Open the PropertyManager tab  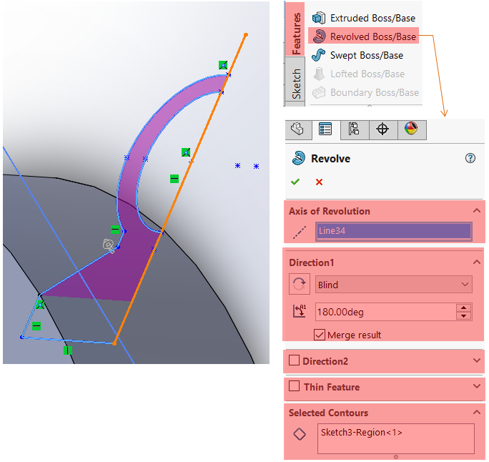(325, 129)
